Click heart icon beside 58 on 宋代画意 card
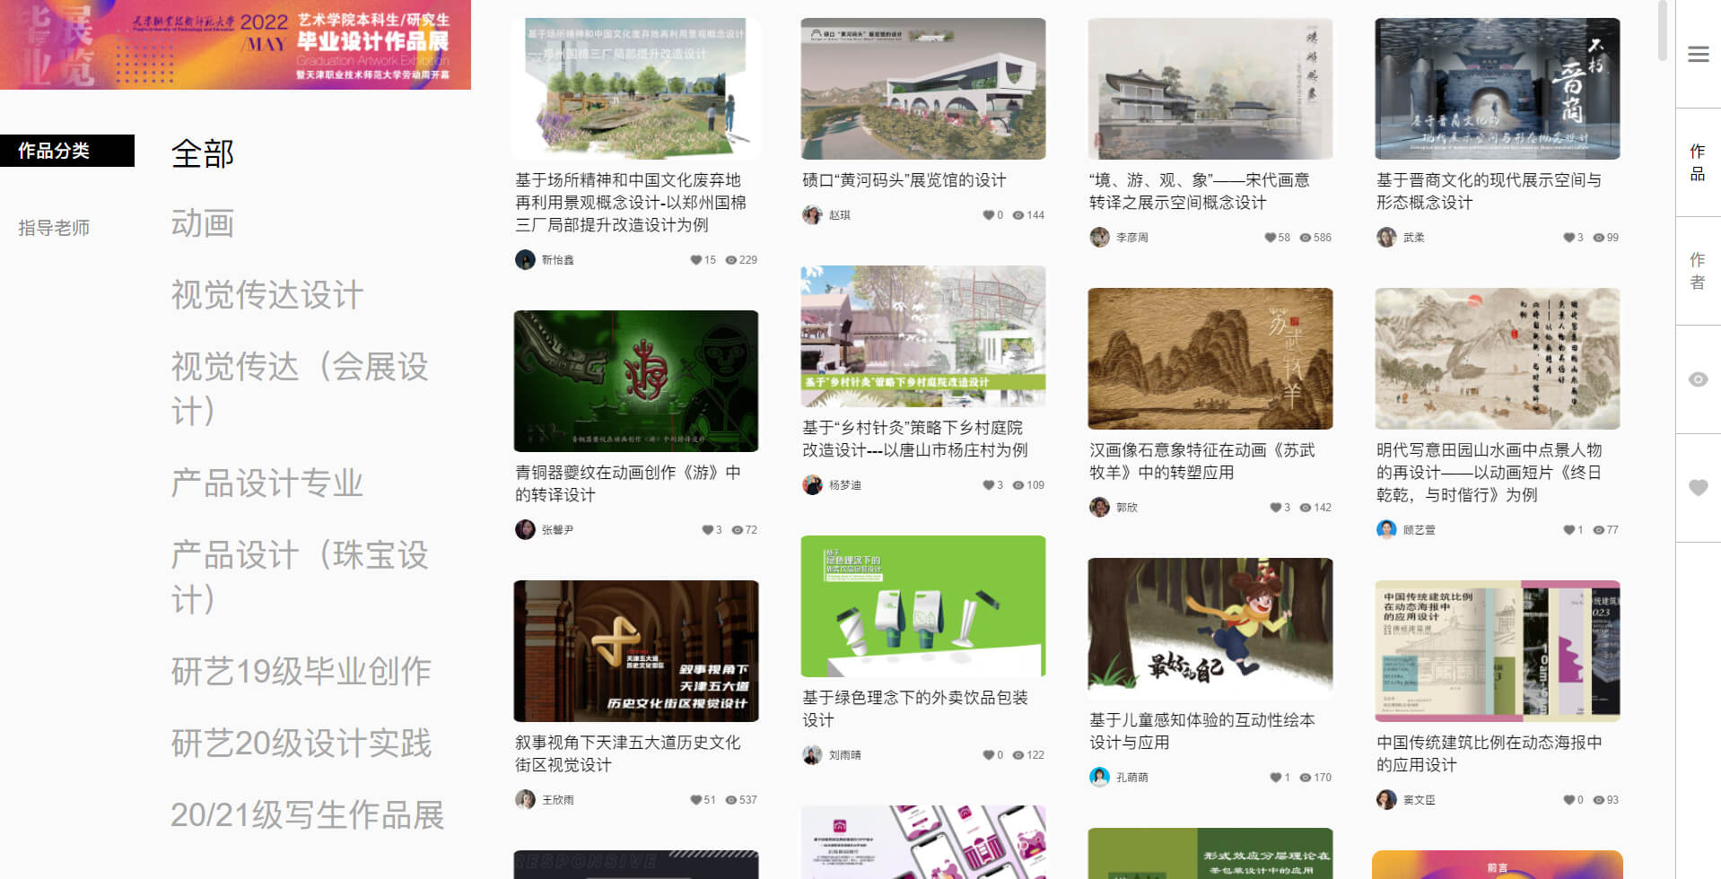This screenshot has height=879, width=1721. pos(1270,238)
